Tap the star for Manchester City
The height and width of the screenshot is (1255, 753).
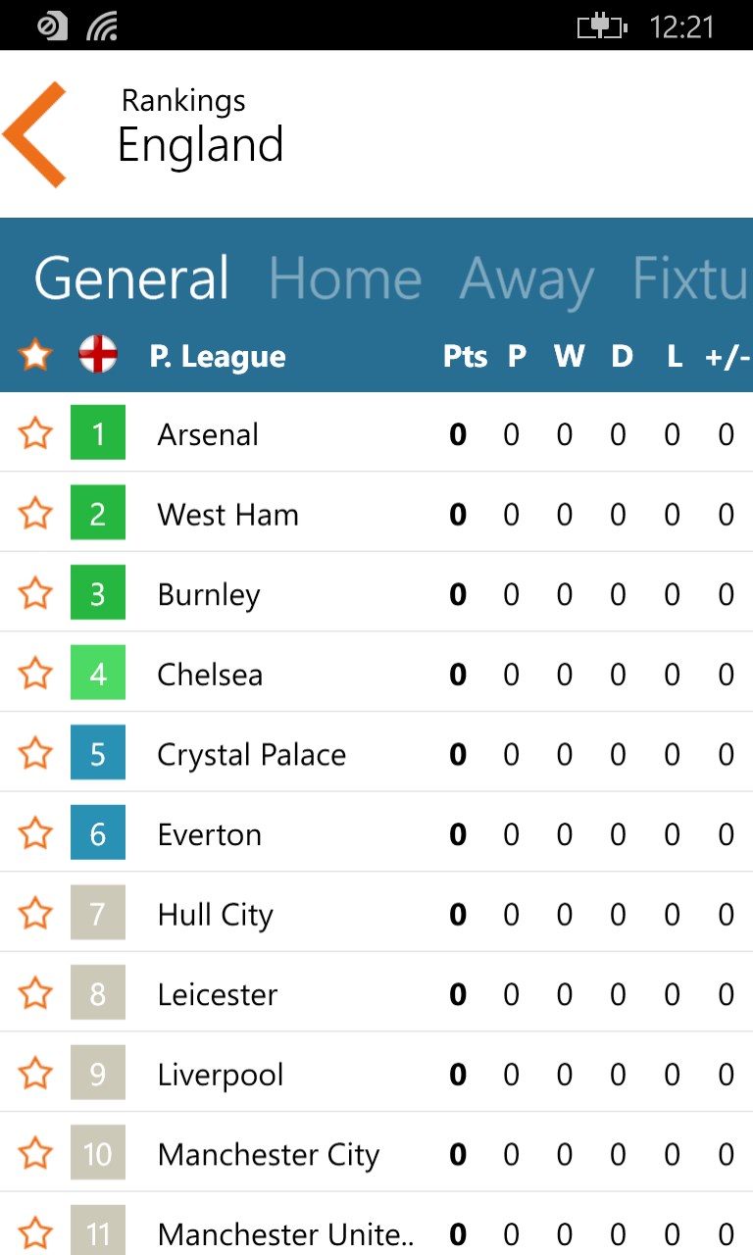click(35, 1154)
